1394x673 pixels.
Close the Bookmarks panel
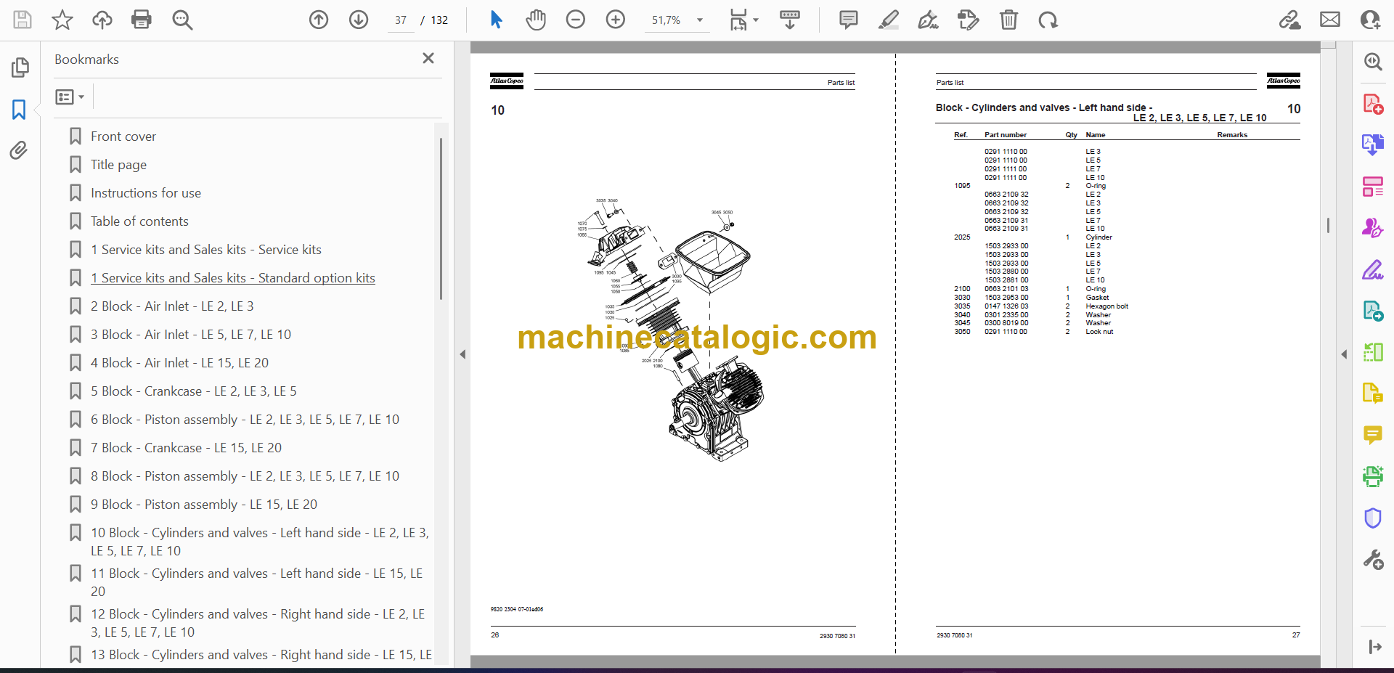(428, 58)
